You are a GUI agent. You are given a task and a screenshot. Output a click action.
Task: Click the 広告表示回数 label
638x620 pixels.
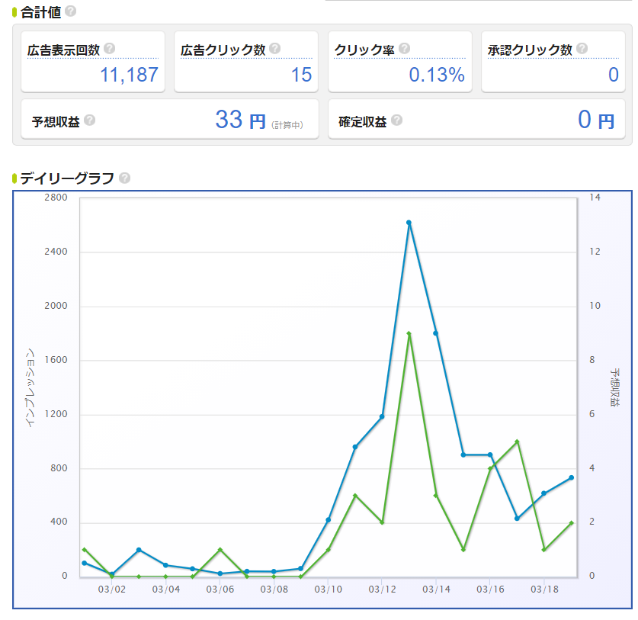click(x=63, y=50)
